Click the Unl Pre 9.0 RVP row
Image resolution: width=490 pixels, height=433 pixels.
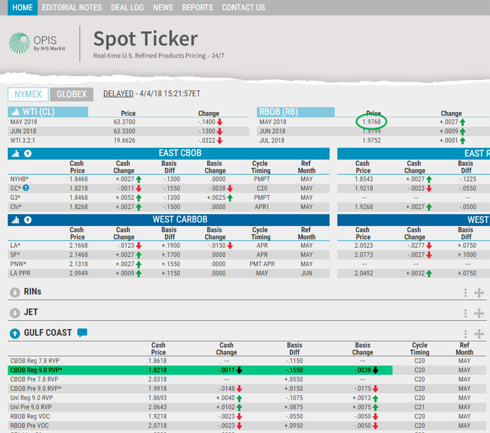(x=247, y=407)
